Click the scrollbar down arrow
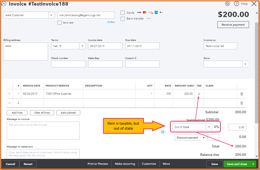 click(257, 156)
